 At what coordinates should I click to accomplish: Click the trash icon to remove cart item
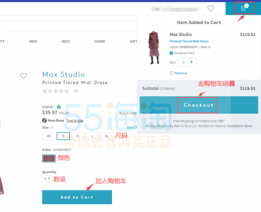(171, 73)
